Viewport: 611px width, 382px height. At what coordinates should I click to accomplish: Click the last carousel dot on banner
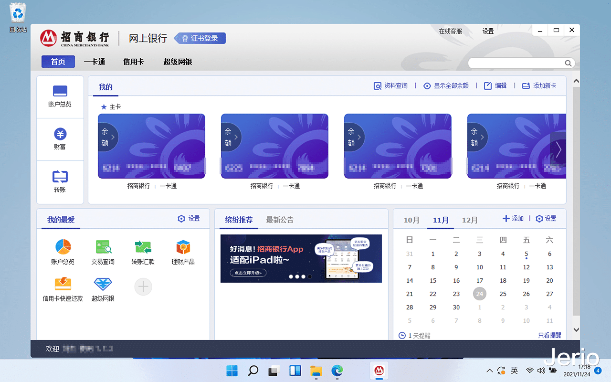click(x=309, y=276)
